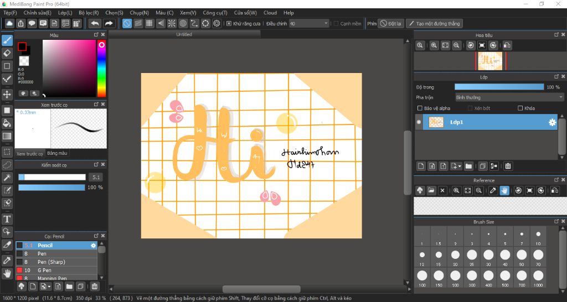Select the Bucket fill tool

(7, 123)
